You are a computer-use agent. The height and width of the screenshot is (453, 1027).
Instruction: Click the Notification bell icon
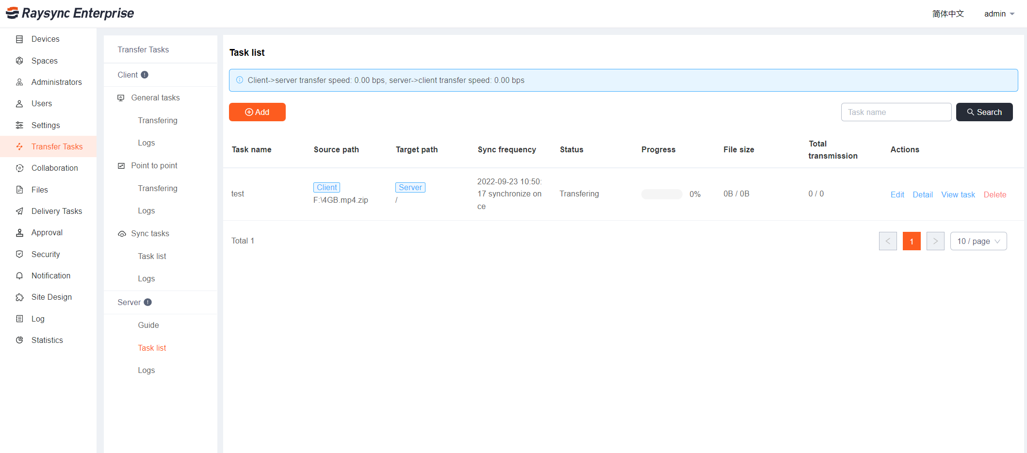[19, 275]
